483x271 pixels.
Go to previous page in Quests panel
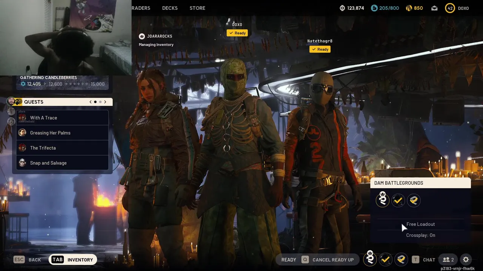click(x=91, y=102)
